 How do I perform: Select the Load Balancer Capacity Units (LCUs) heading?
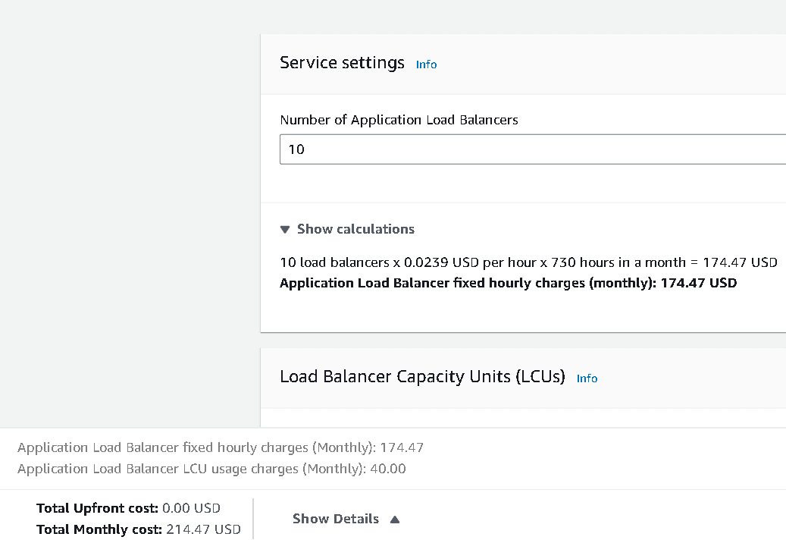tap(423, 376)
